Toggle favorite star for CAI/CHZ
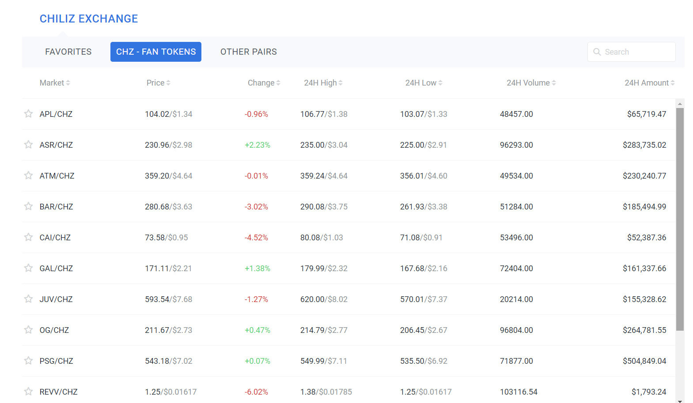The image size is (693, 403). (x=28, y=237)
